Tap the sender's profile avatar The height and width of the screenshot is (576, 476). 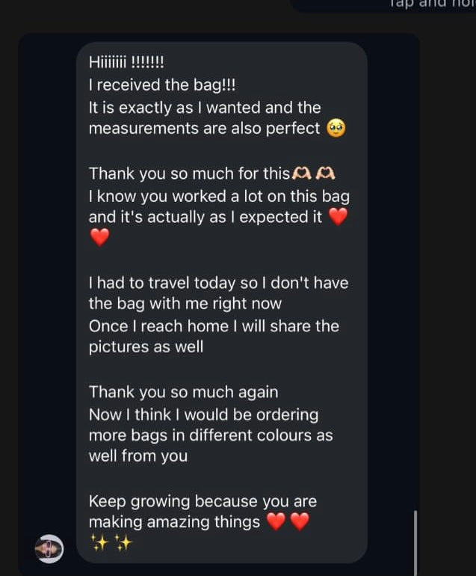[49, 550]
